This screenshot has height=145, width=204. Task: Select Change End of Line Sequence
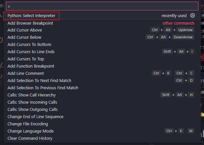click(35, 117)
